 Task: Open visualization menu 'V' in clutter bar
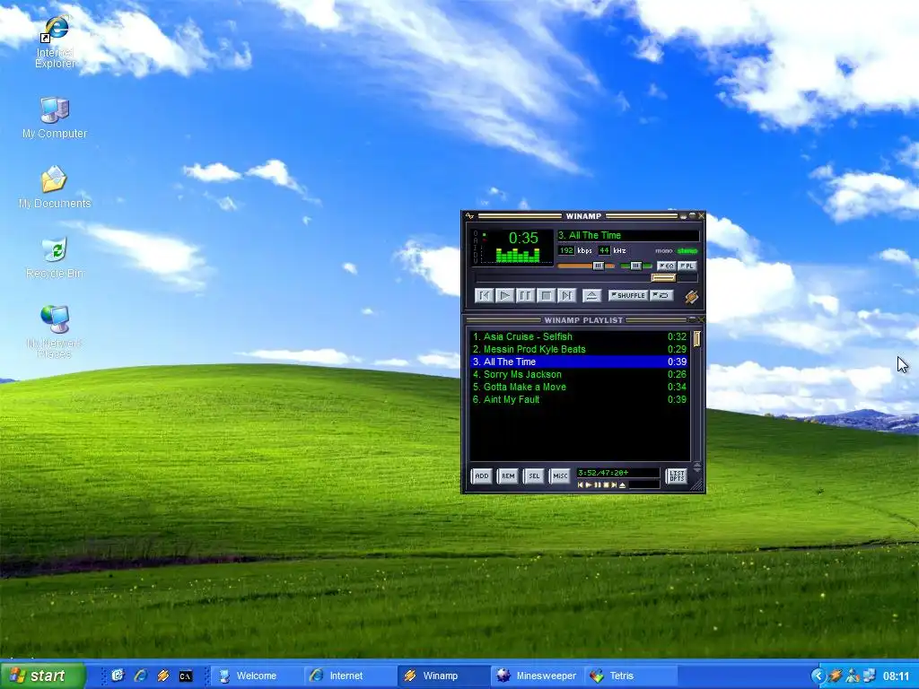(x=476, y=261)
